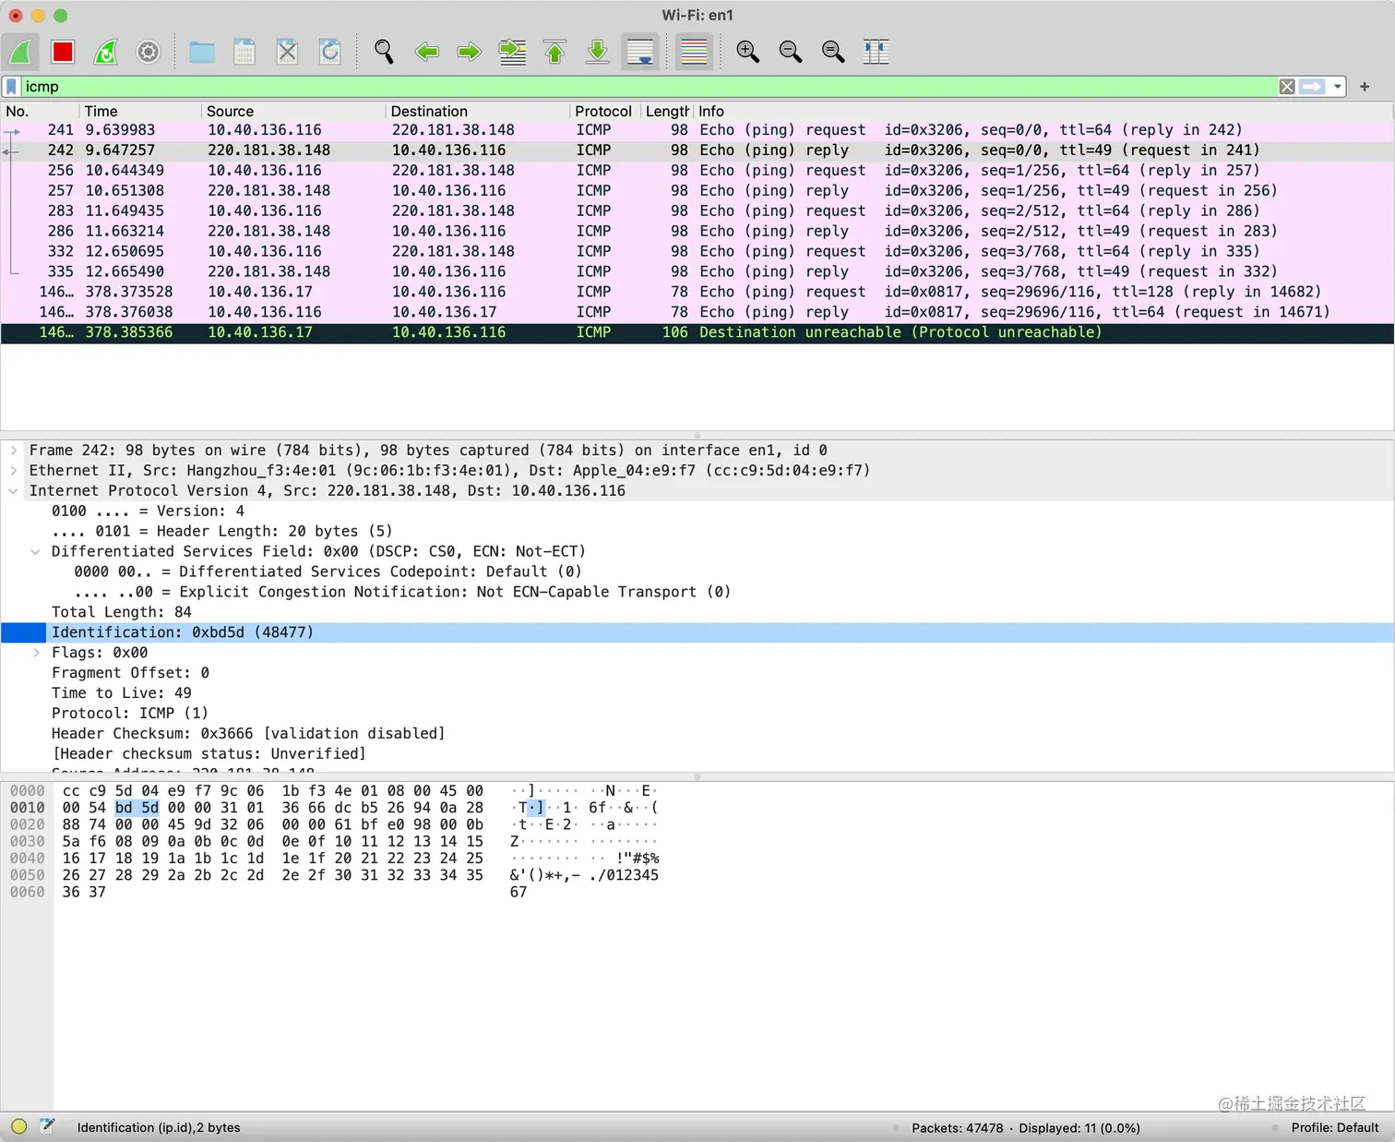Select packet 257 echo reply row

[x=697, y=191]
